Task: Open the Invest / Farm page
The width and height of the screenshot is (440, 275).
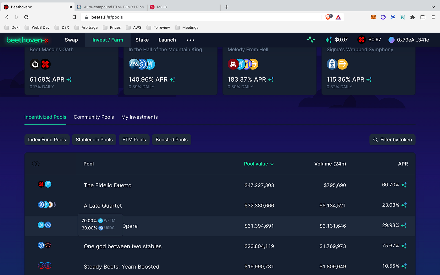Action: tap(108, 40)
